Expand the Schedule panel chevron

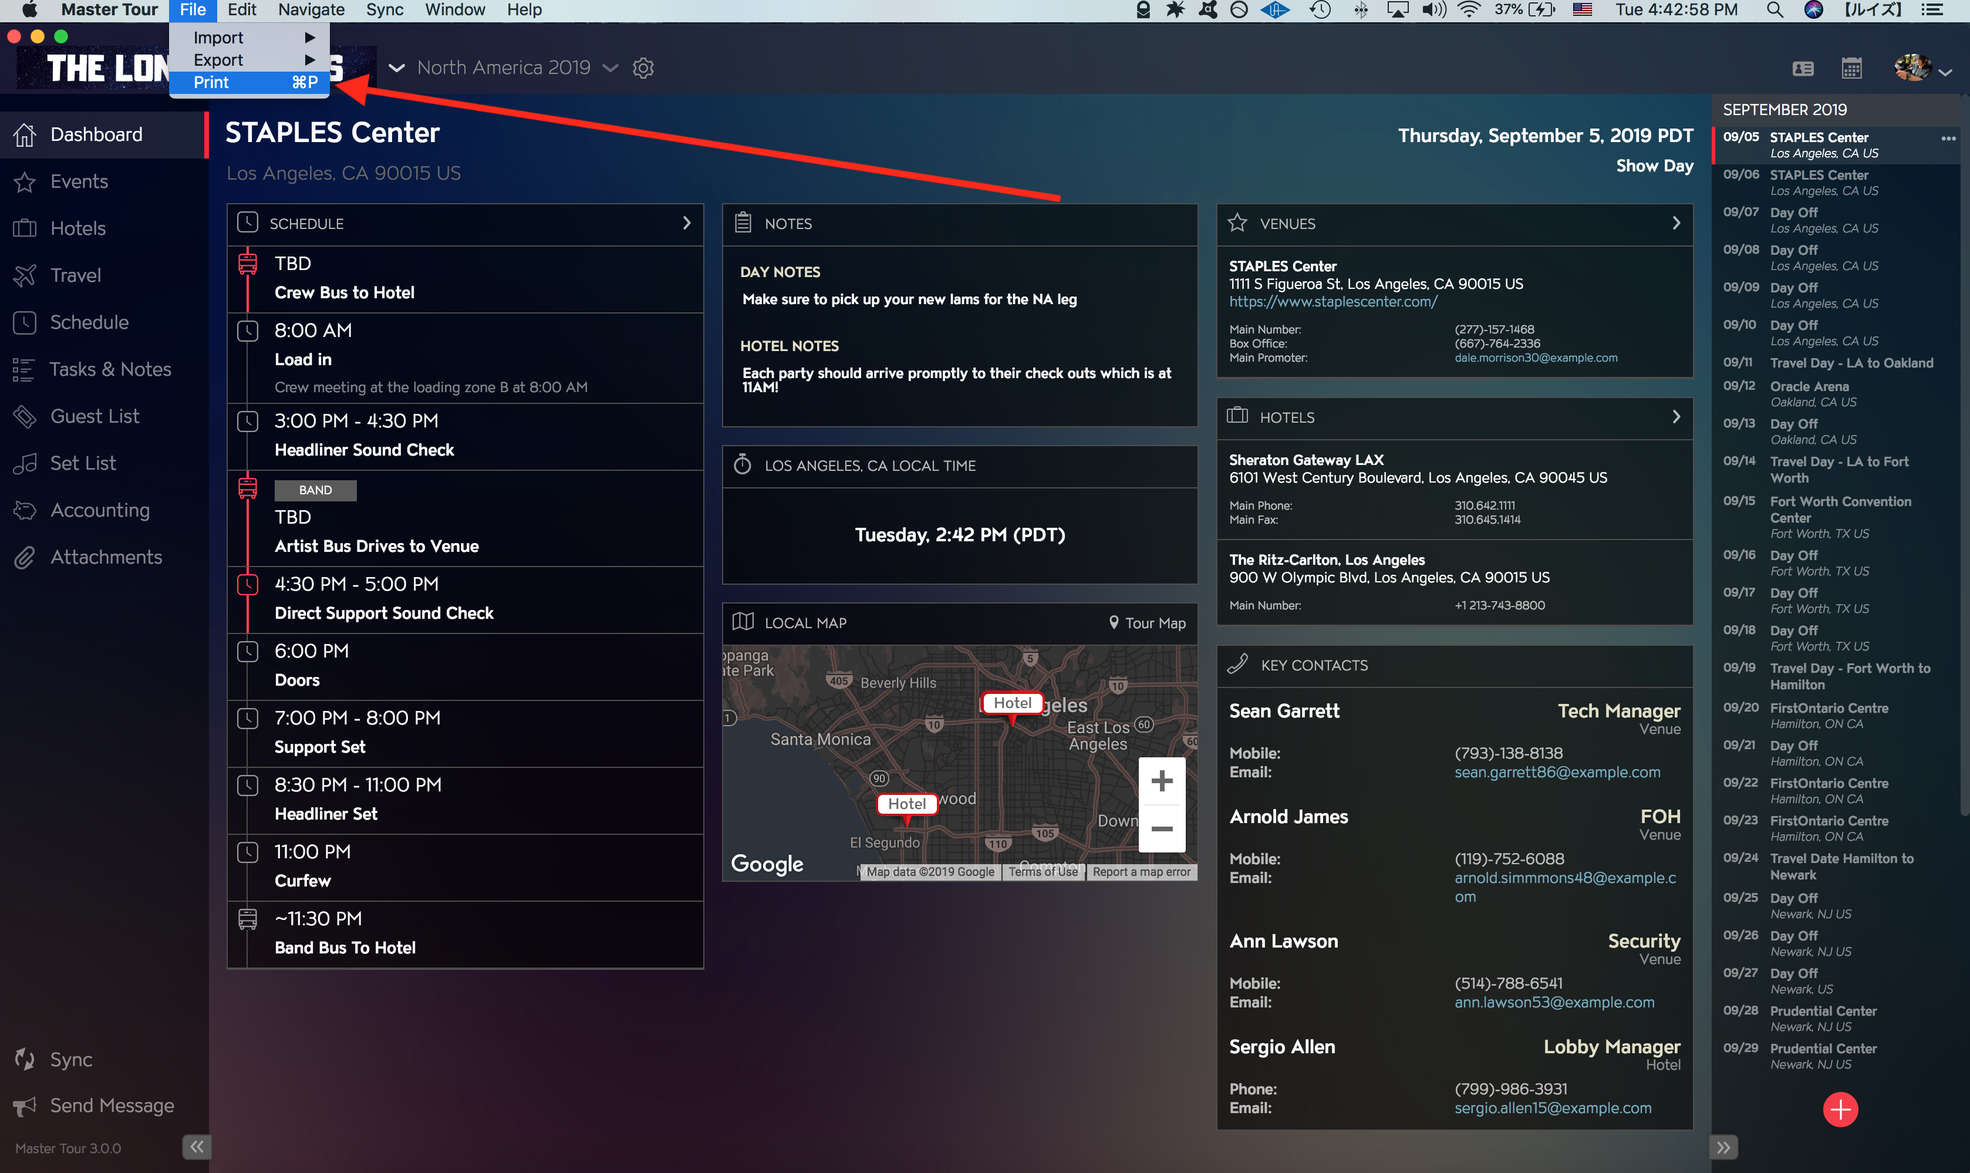coord(687,224)
